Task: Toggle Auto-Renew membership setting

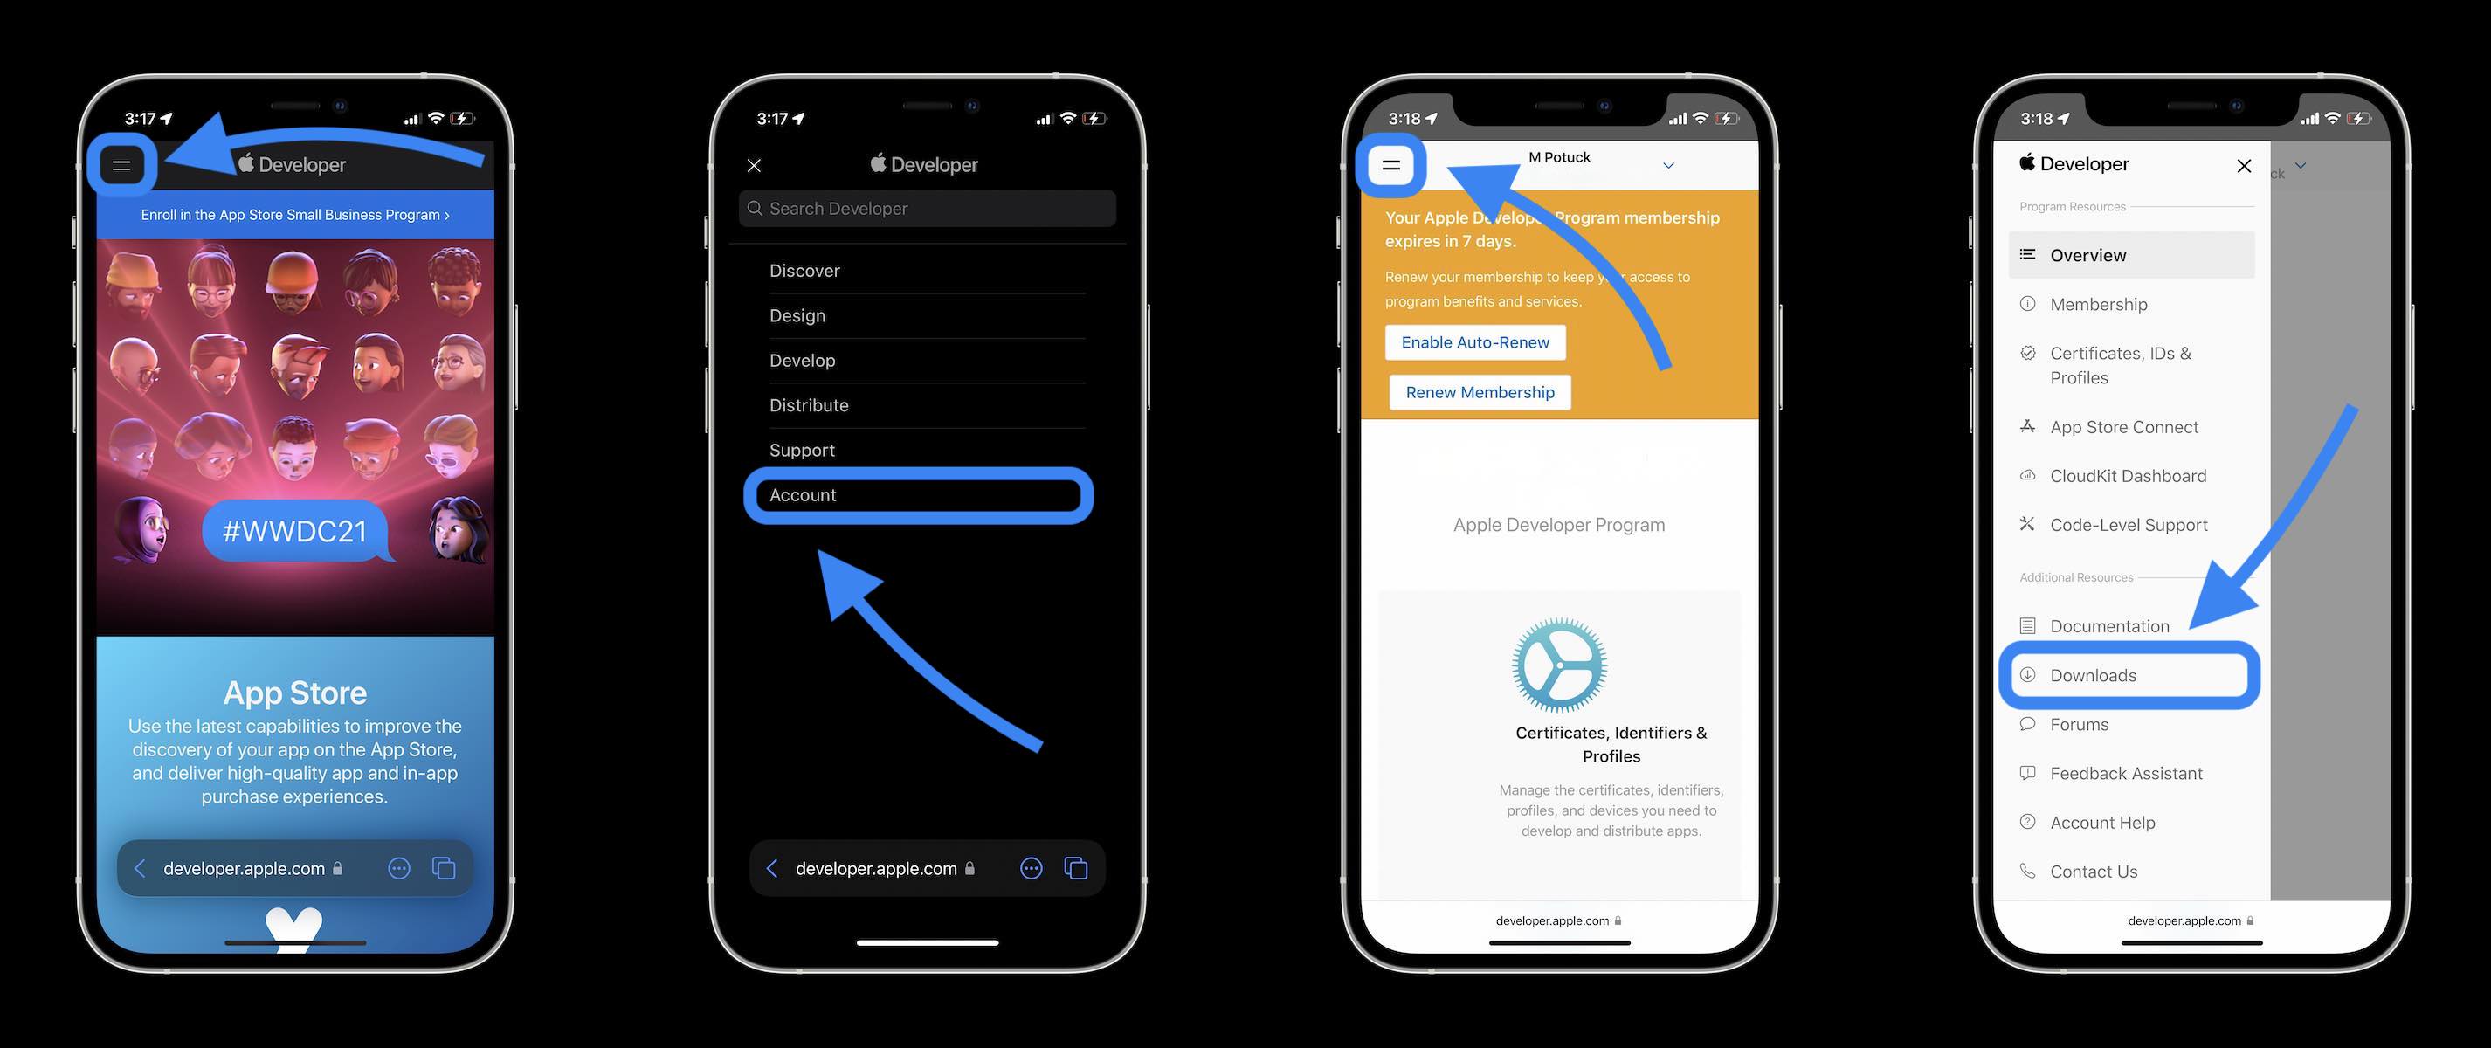Action: (x=1476, y=341)
